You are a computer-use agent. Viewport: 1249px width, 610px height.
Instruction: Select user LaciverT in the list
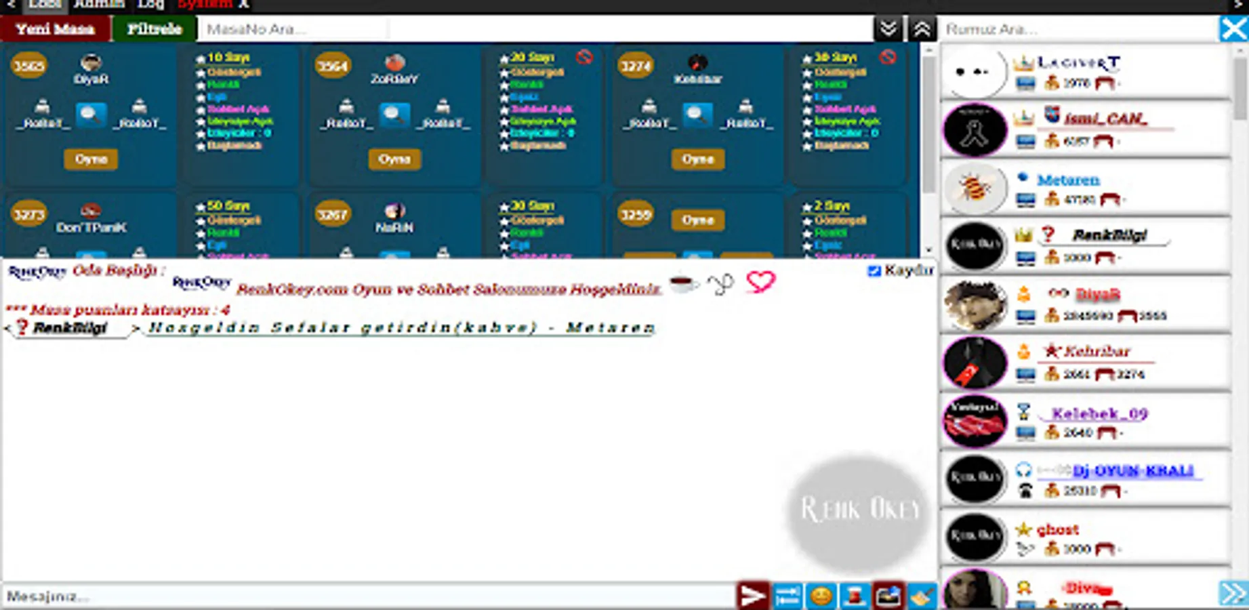point(1086,71)
